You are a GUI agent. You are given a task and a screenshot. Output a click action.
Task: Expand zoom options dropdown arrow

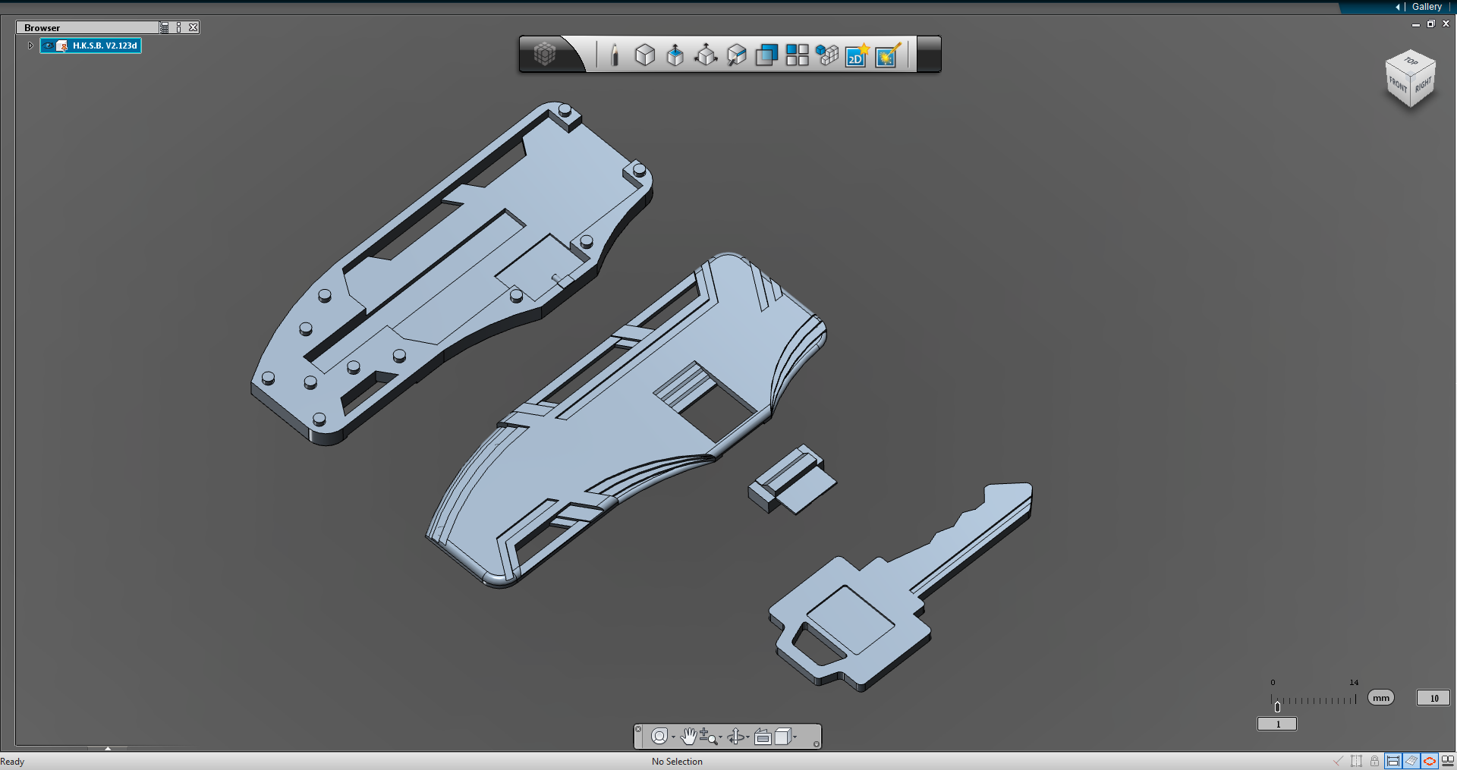pos(720,737)
